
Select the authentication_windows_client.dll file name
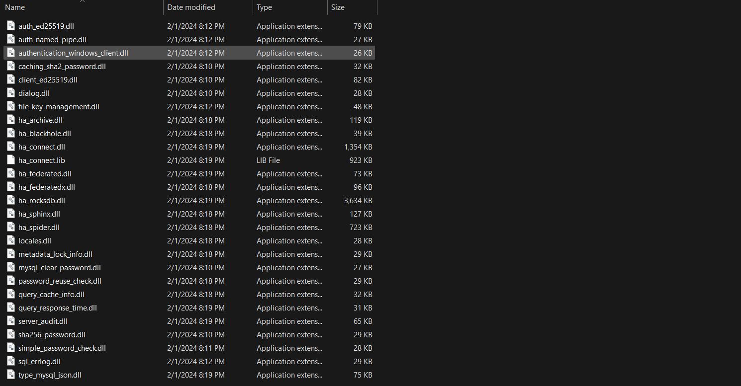tap(73, 53)
